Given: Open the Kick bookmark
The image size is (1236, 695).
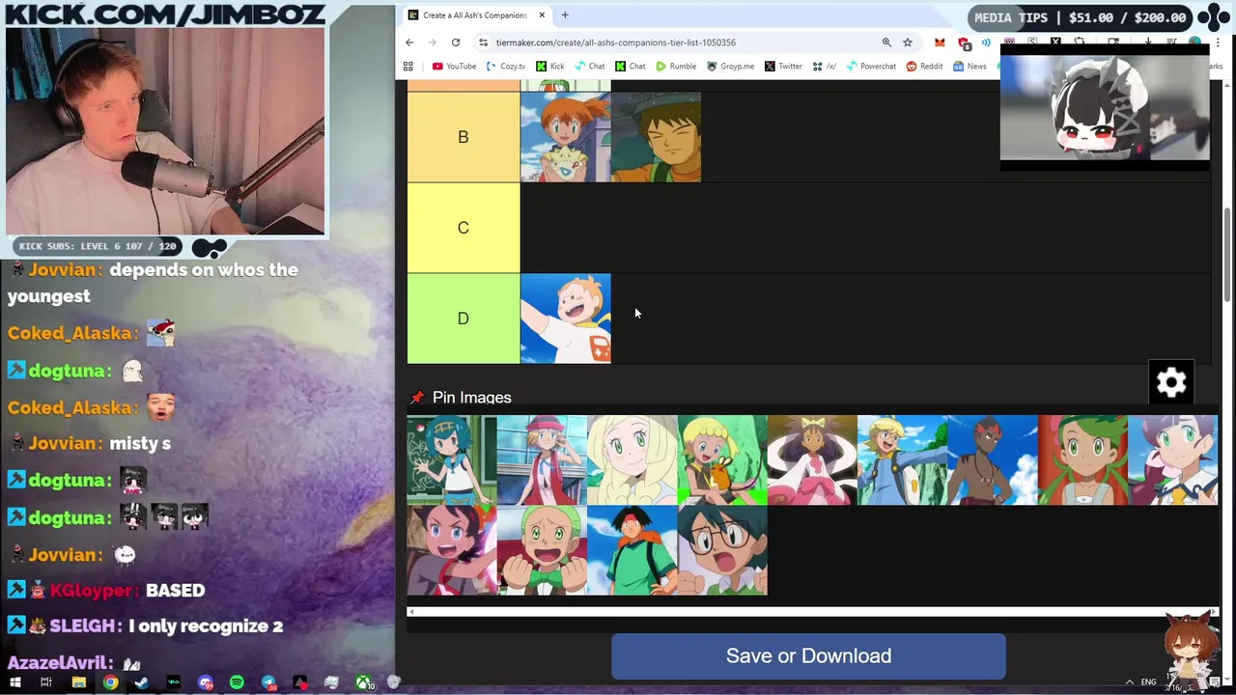Looking at the screenshot, I should pyautogui.click(x=550, y=67).
